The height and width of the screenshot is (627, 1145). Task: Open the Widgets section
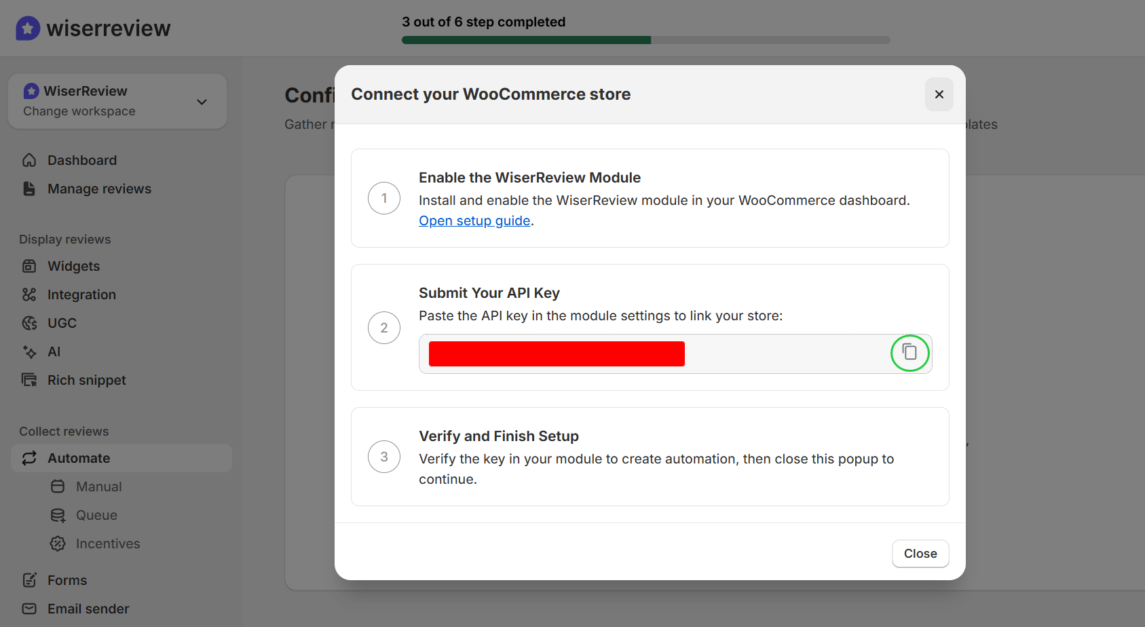(73, 266)
